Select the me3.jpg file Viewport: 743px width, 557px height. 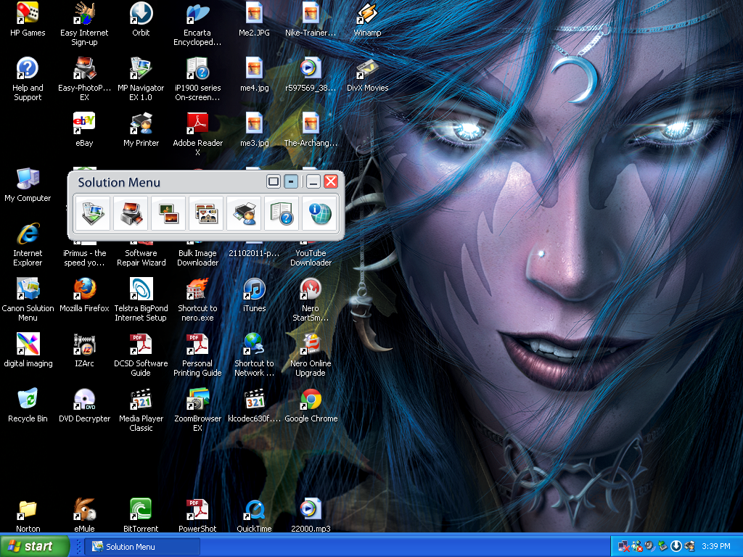click(x=255, y=129)
